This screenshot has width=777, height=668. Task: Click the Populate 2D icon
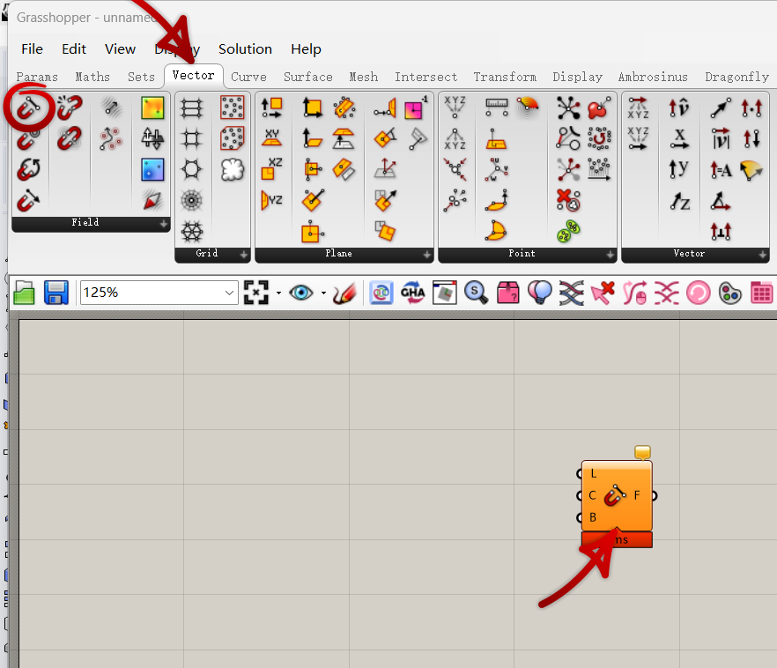click(232, 108)
